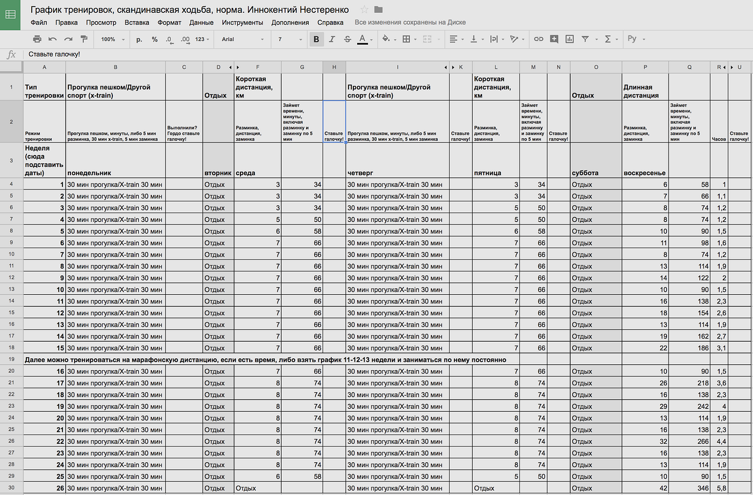This screenshot has height=495, width=753.
Task: Toggle bold formatting
Action: click(x=316, y=39)
